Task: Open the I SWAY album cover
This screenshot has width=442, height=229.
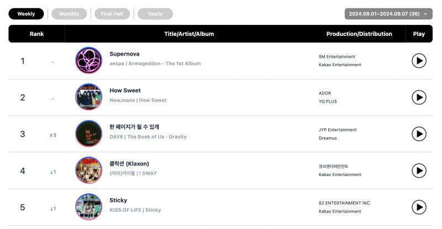Action: coord(89,170)
